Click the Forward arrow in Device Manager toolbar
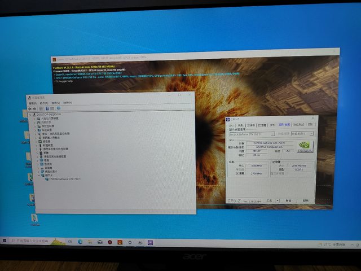This screenshot has width=361, height=271. 35,108
